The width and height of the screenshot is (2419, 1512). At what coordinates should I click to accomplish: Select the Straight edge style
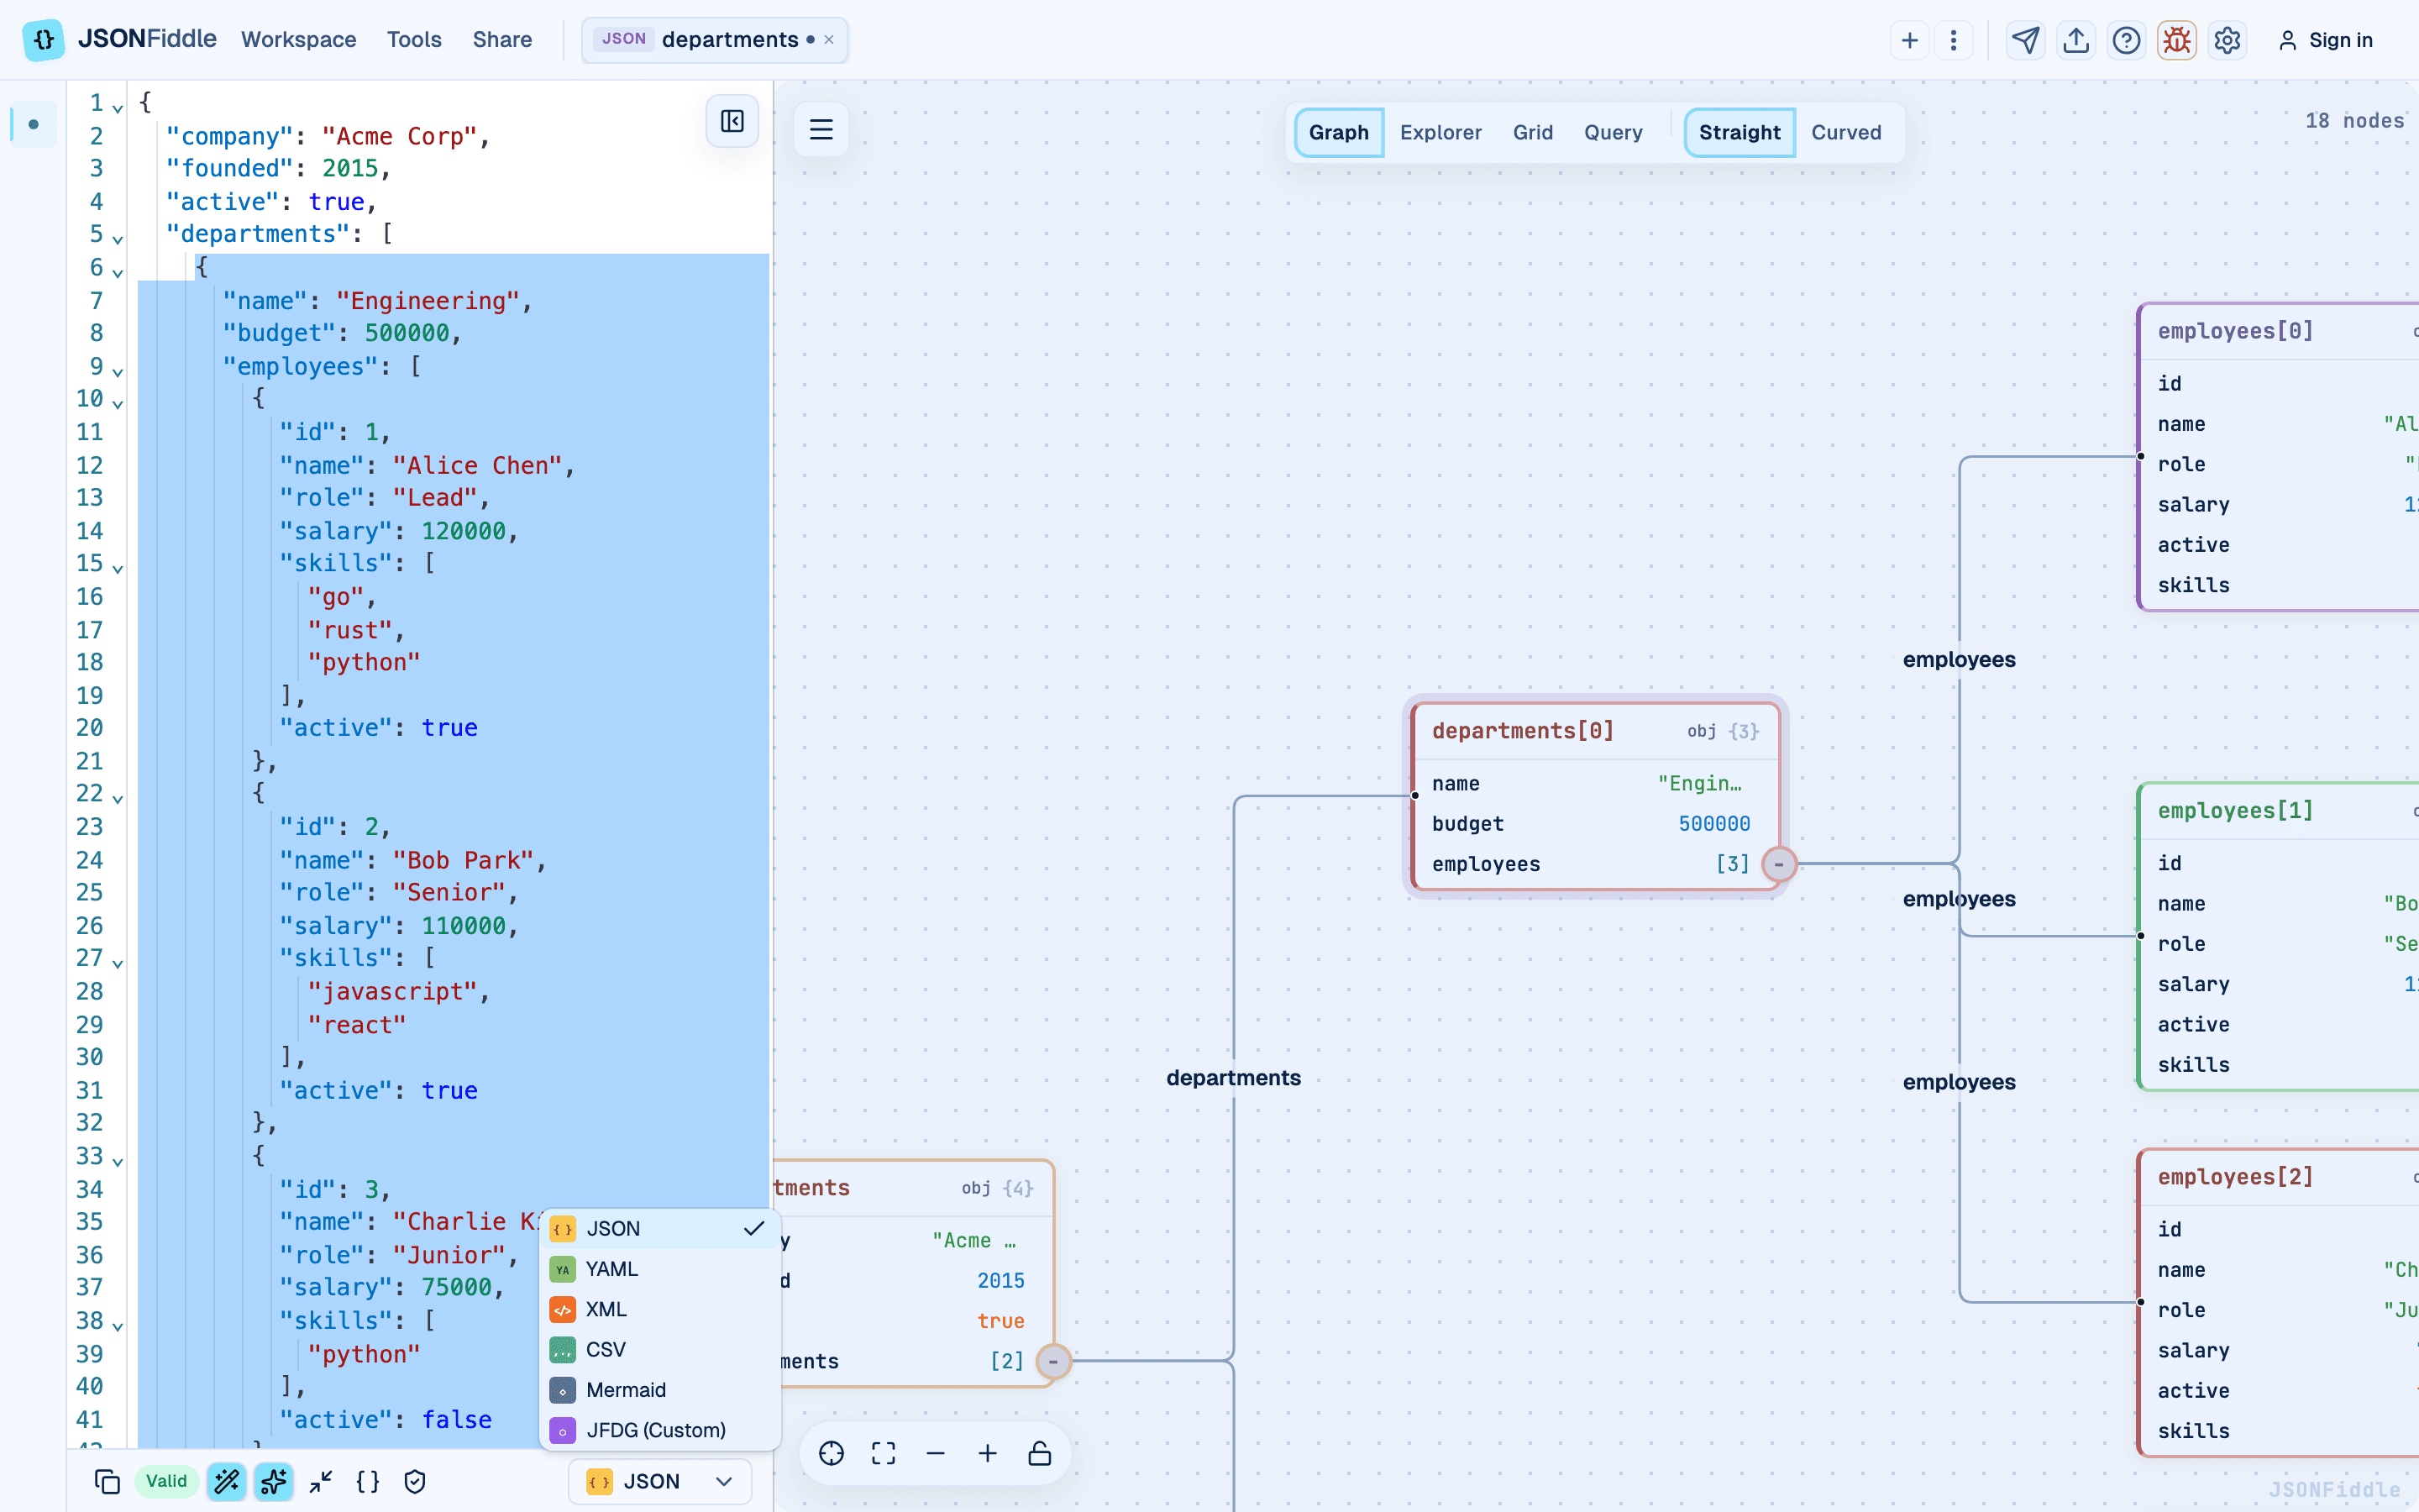pyautogui.click(x=1739, y=132)
